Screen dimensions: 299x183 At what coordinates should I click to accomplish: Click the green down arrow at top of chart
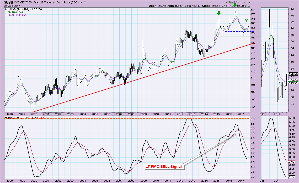(235, 5)
